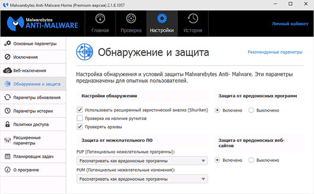Open Параметры истории settings section
This screenshot has height=194, width=314.
pos(33,111)
